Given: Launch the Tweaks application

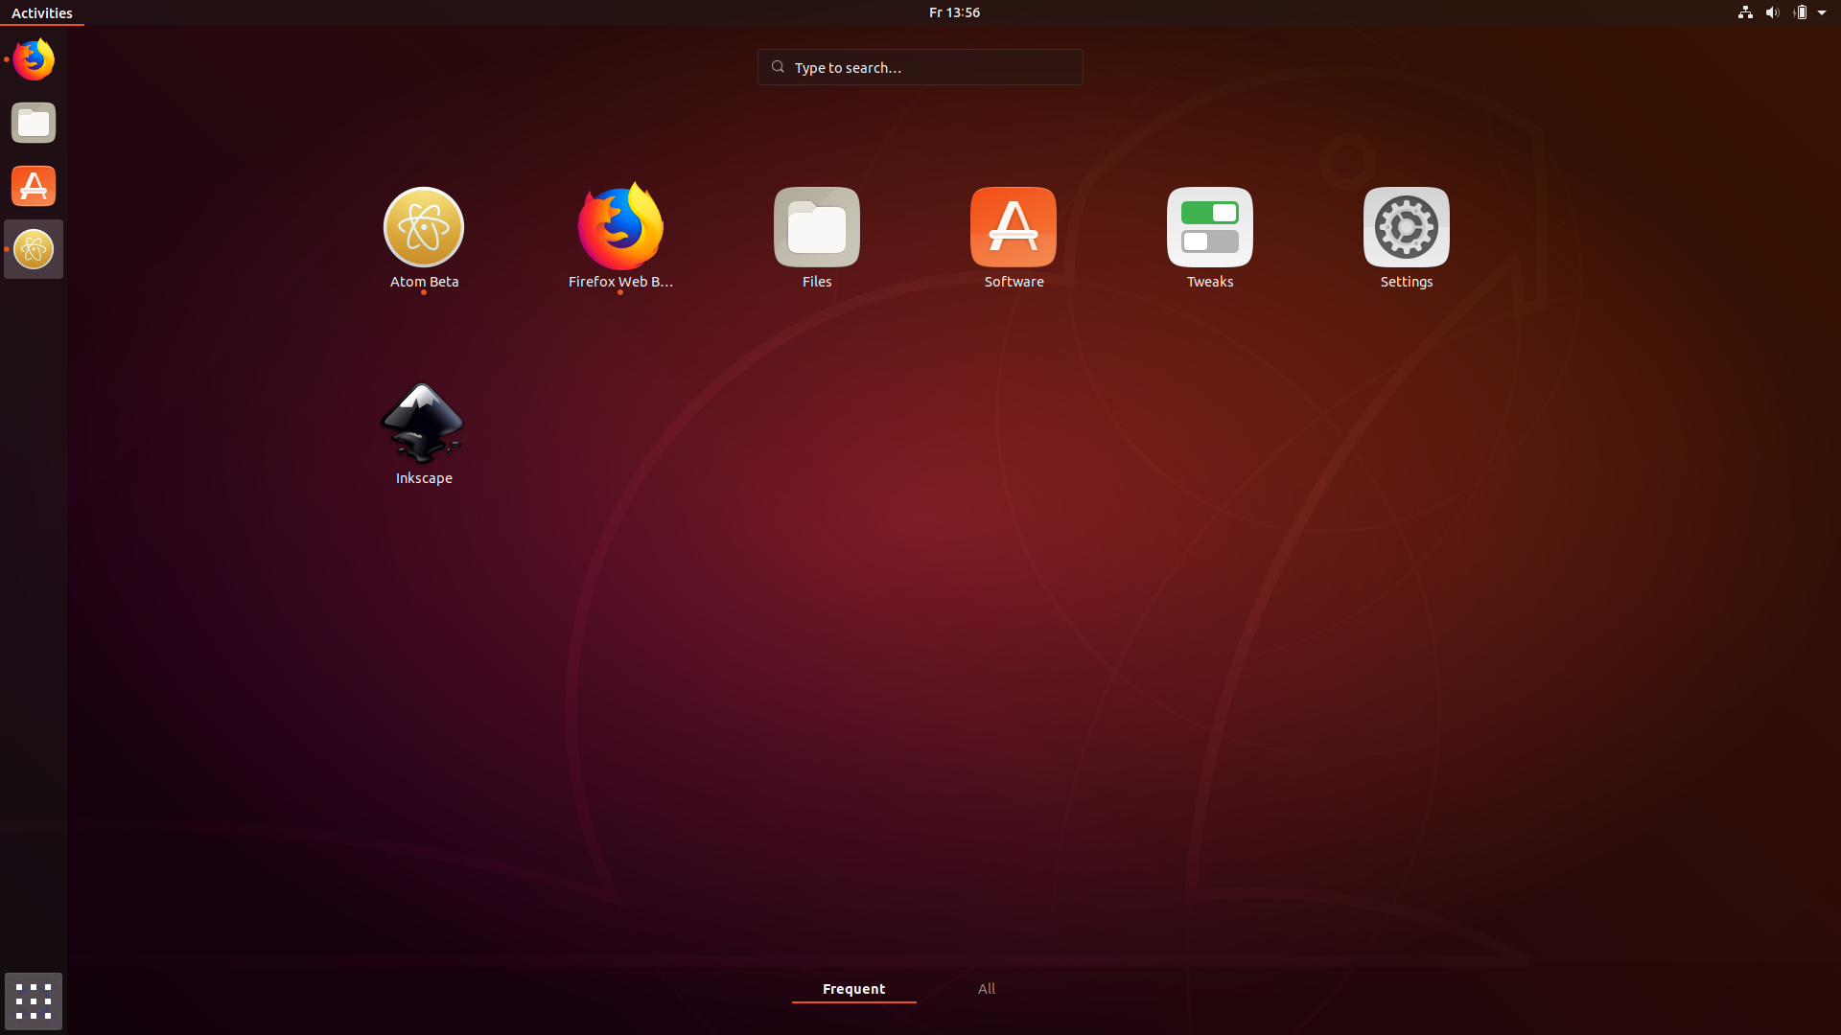Looking at the screenshot, I should point(1210,228).
